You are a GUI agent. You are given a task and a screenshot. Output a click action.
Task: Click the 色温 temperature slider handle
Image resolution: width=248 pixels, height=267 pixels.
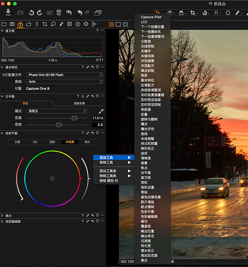(x=74, y=118)
